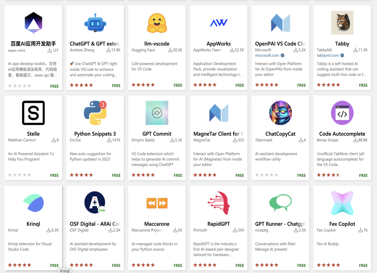
Task: Click the OSF Digital AllAi circular icon
Action: click(95, 202)
